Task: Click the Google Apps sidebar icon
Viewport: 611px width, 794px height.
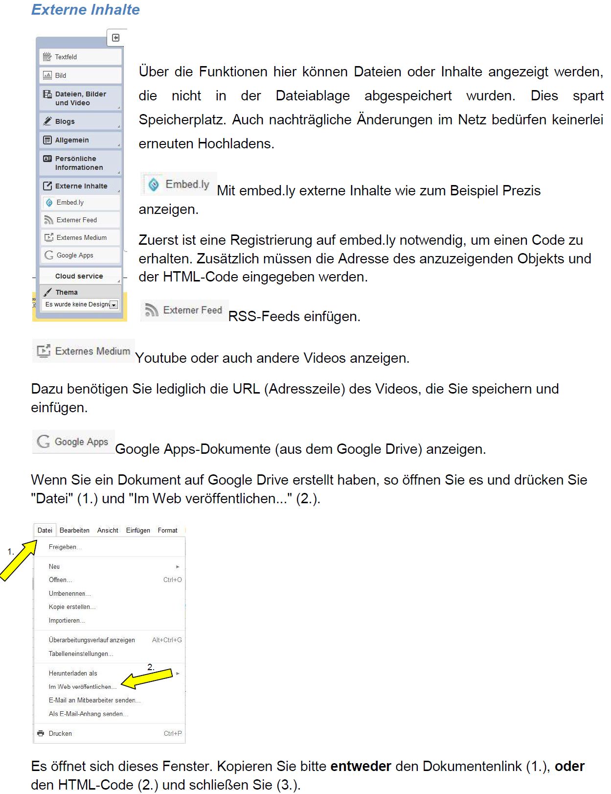Action: [49, 256]
